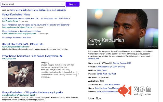The height and width of the screenshot is (102, 163).
Task: Open Proof Kanye Kardashian Falls Asleep Everywhere
Action: click(x=30, y=56)
